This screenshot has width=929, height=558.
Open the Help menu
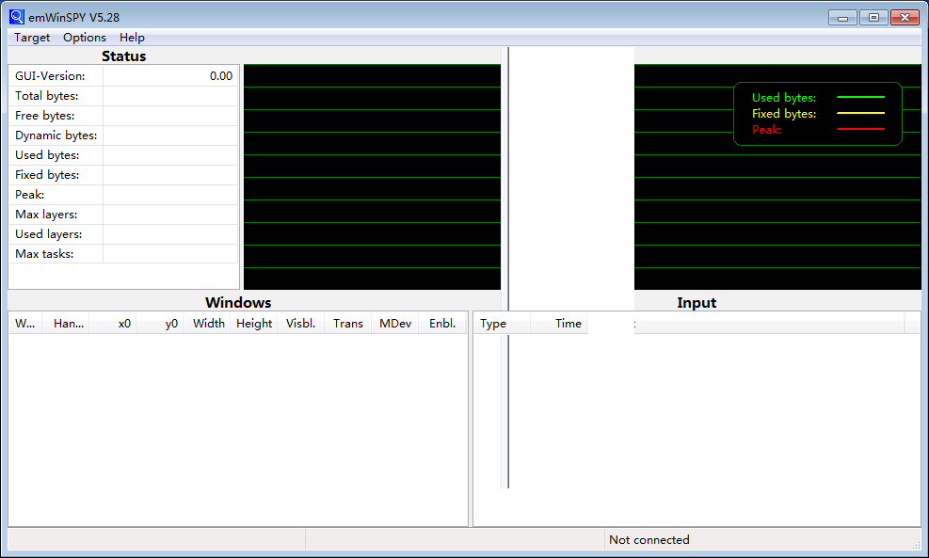coord(132,38)
